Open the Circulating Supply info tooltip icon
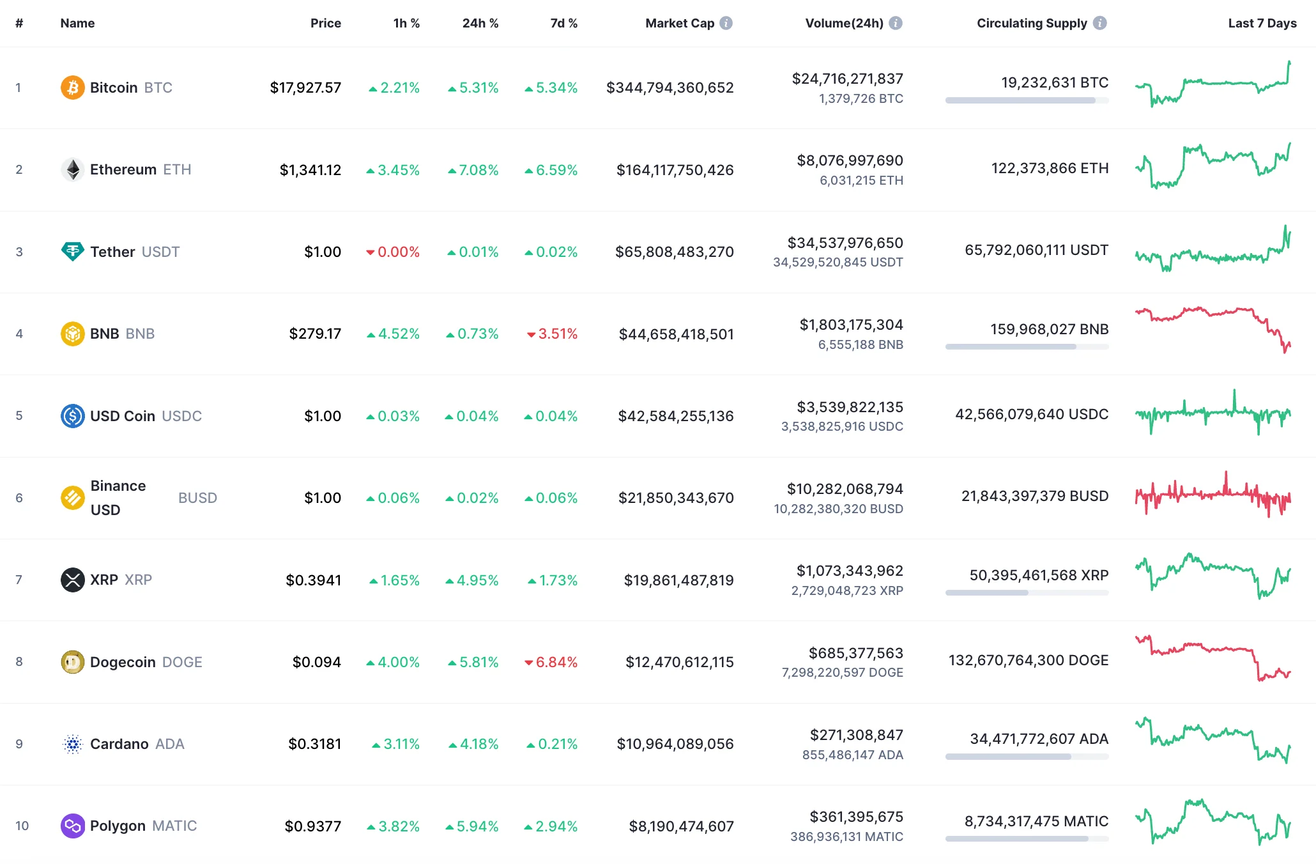 [x=1099, y=22]
